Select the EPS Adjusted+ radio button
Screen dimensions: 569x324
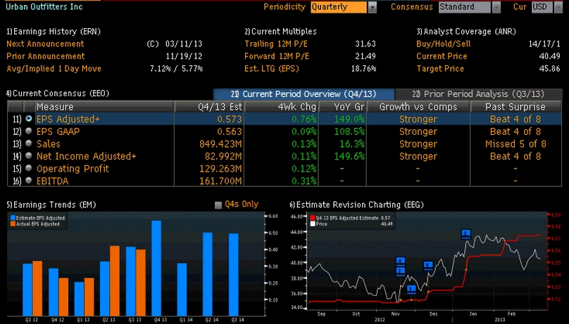click(29, 119)
